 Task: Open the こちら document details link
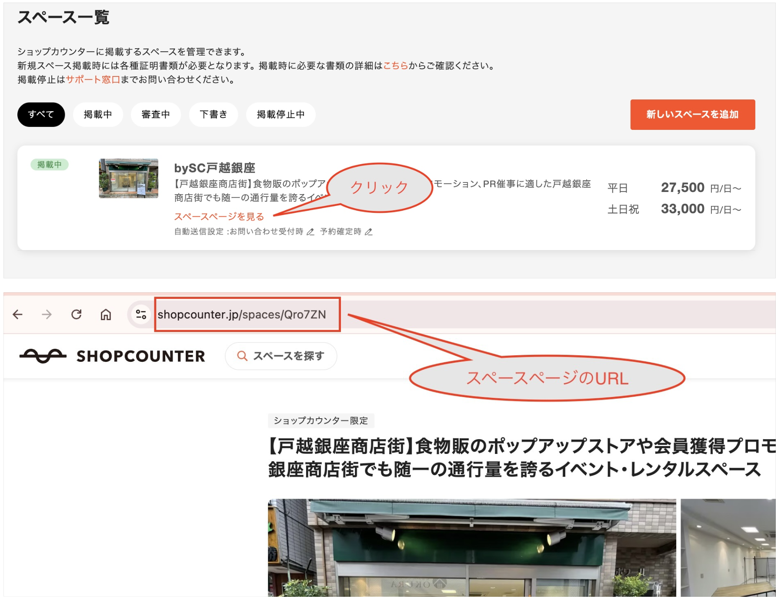(395, 66)
